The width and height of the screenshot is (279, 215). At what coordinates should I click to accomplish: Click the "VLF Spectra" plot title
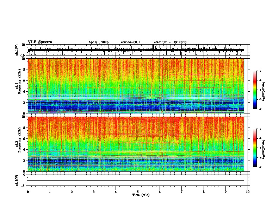[40, 42]
